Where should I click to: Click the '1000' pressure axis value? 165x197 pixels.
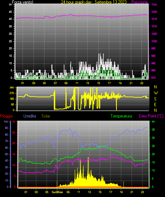point(154,41)
